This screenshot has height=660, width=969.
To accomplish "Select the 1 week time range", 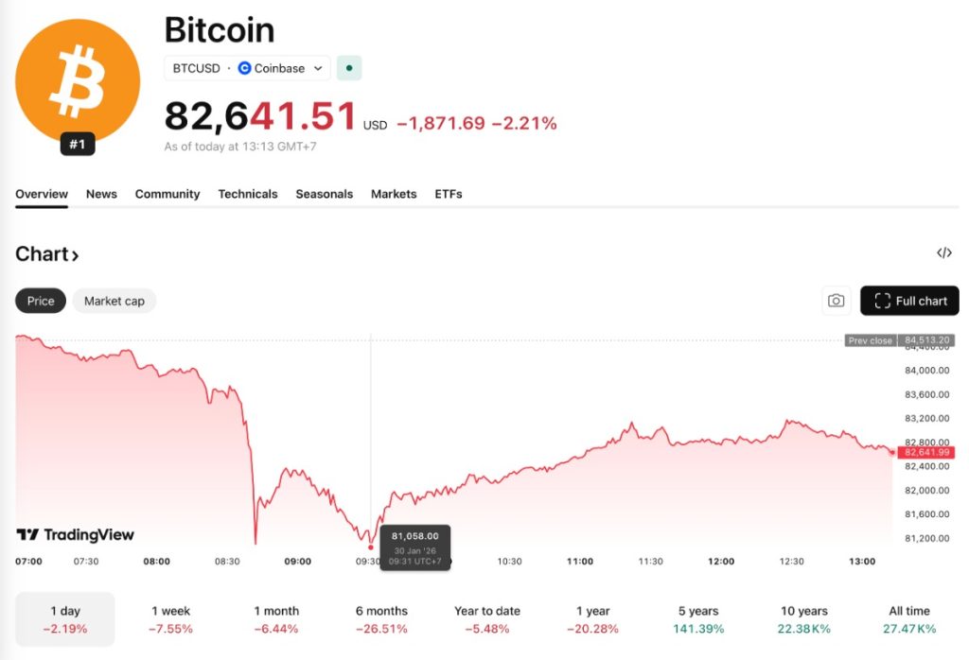I will [168, 619].
